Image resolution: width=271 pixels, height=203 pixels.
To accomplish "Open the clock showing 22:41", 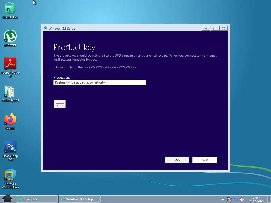I will pos(256,199).
